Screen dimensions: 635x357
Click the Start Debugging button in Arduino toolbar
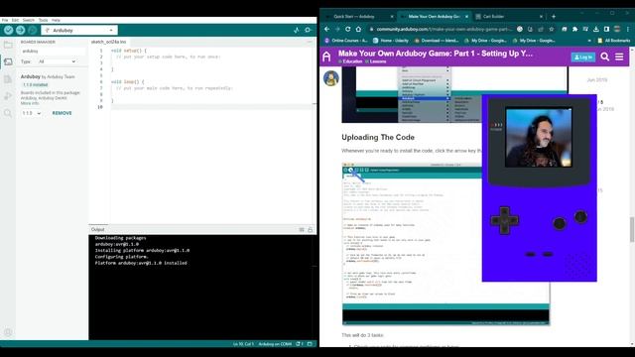pos(33,30)
